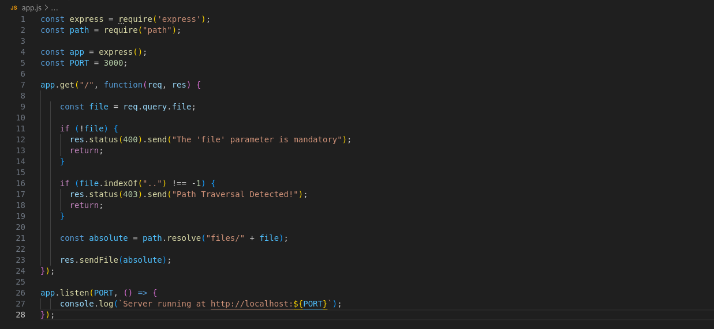714x329 pixels.
Task: Place cursor on the 'express' string in line 1
Action: coord(179,19)
